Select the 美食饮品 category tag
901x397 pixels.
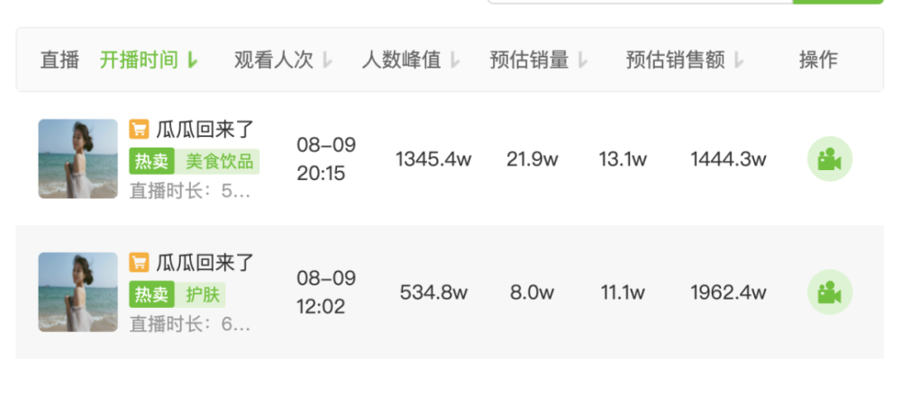(x=218, y=162)
